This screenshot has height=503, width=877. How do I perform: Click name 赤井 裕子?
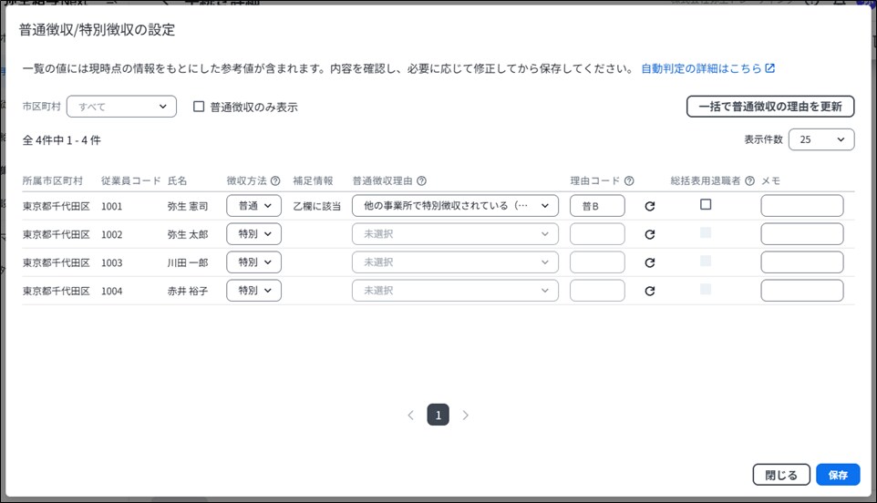click(x=188, y=292)
